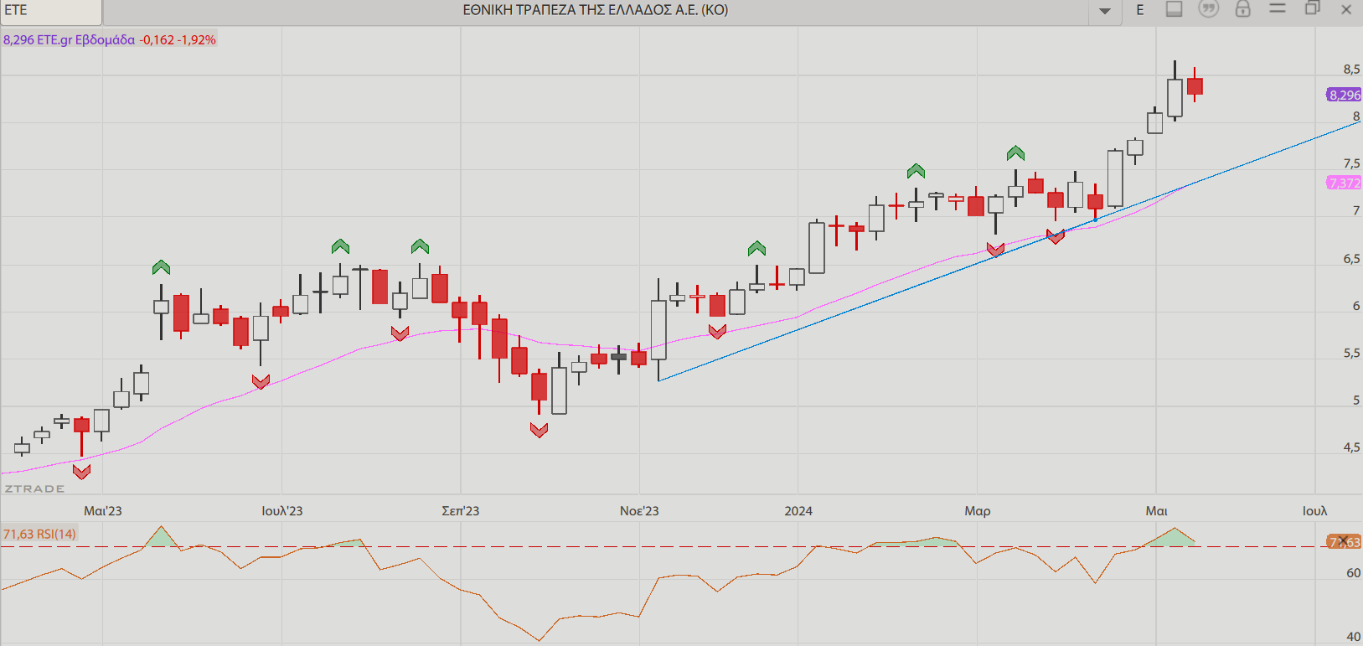Click the 60 value on RSI axis
This screenshot has height=646, width=1363.
[1354, 573]
